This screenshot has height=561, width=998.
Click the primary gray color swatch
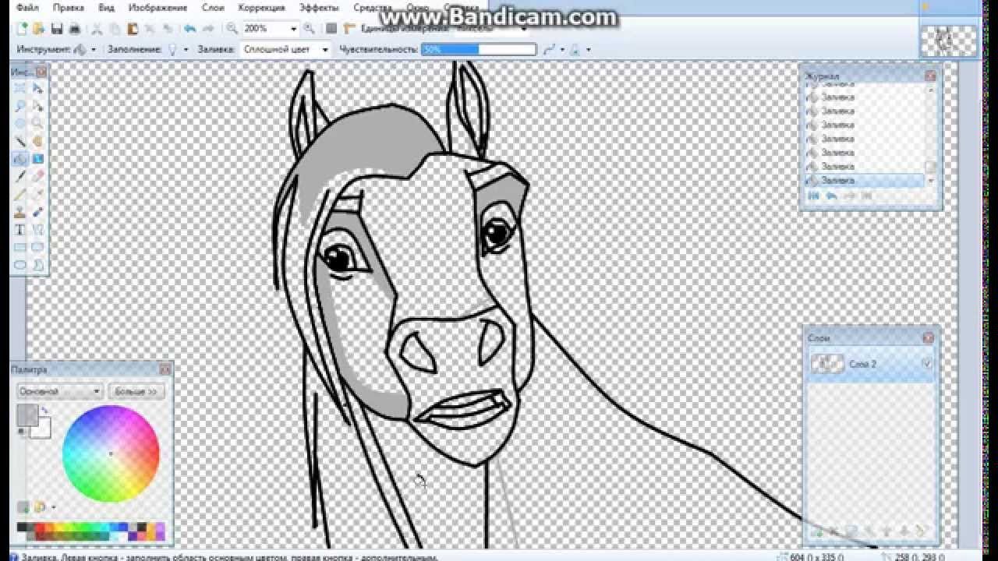pos(27,415)
